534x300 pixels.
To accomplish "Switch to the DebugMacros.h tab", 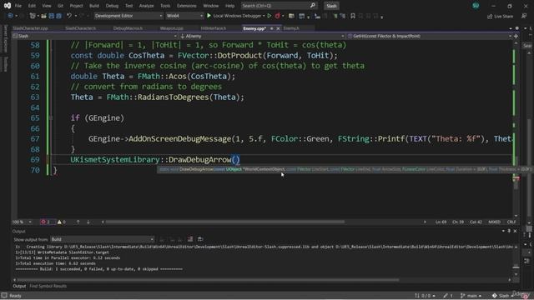I will pos(128,28).
